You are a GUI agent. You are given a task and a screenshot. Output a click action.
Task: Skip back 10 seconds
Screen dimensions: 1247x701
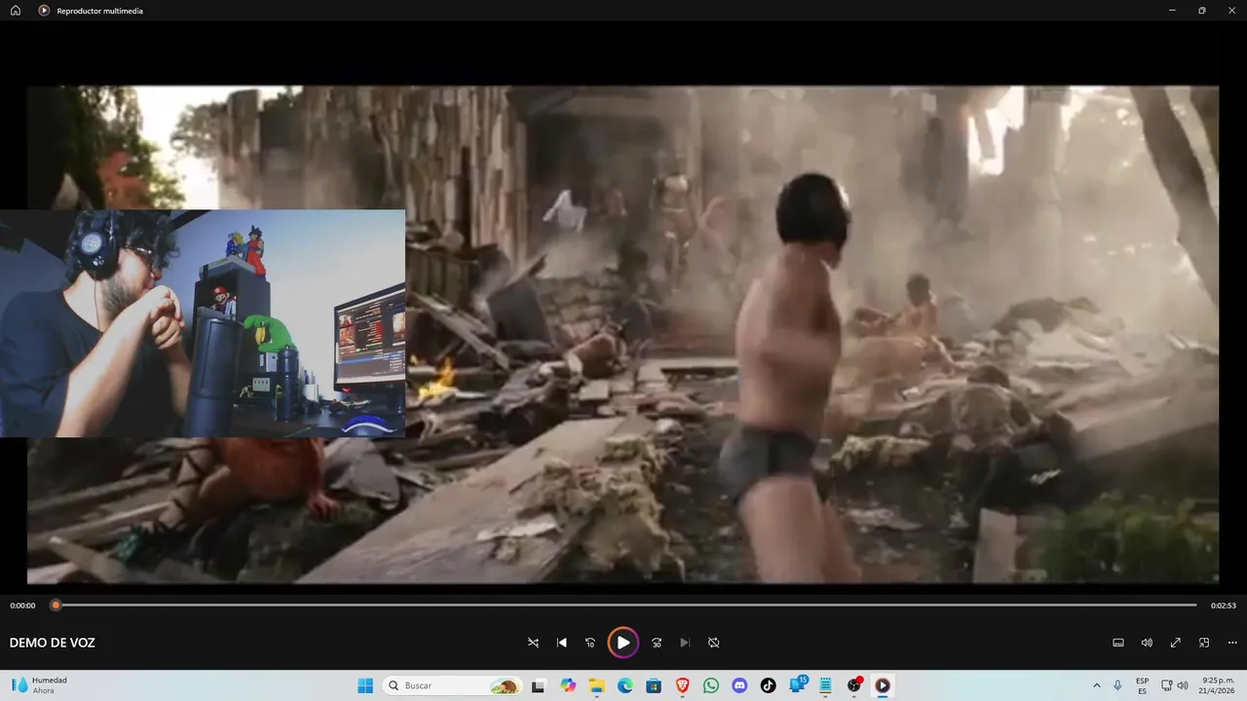pyautogui.click(x=589, y=643)
